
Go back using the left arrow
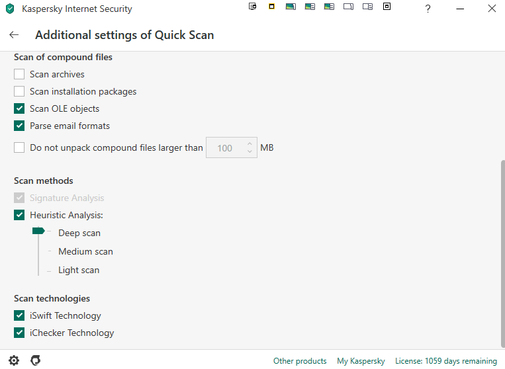[x=14, y=35]
